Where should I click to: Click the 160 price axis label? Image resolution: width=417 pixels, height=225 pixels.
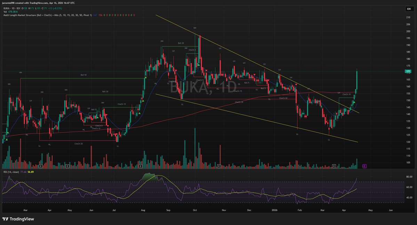tap(408, 86)
